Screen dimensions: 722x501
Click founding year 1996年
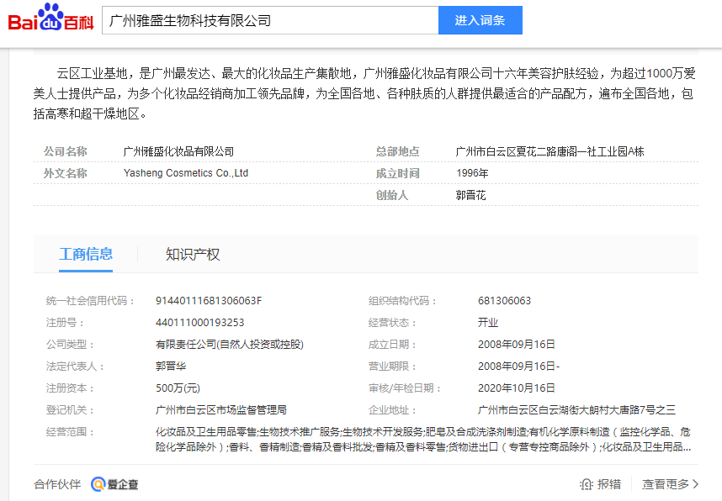point(472,173)
